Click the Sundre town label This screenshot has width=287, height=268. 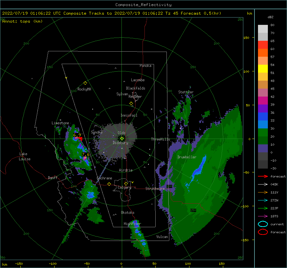(97, 132)
